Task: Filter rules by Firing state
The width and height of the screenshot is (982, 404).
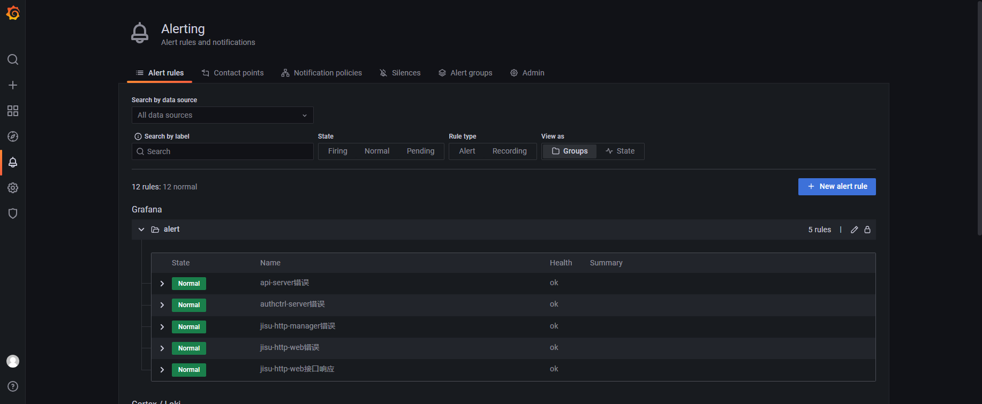Action: pos(338,151)
